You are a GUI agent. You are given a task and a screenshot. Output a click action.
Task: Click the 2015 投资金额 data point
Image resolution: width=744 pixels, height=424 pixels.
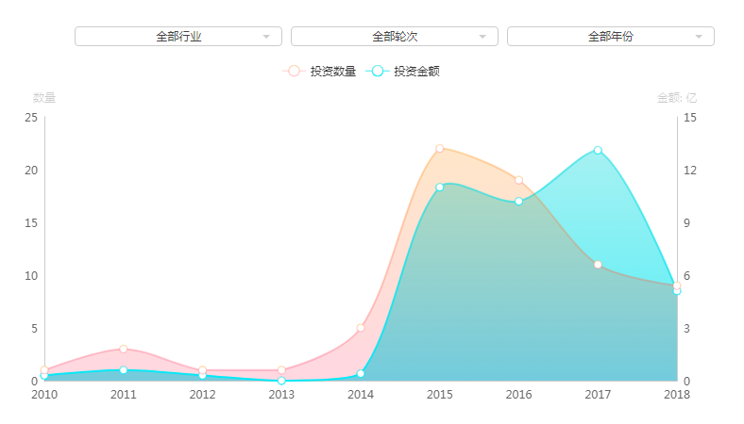pos(439,188)
